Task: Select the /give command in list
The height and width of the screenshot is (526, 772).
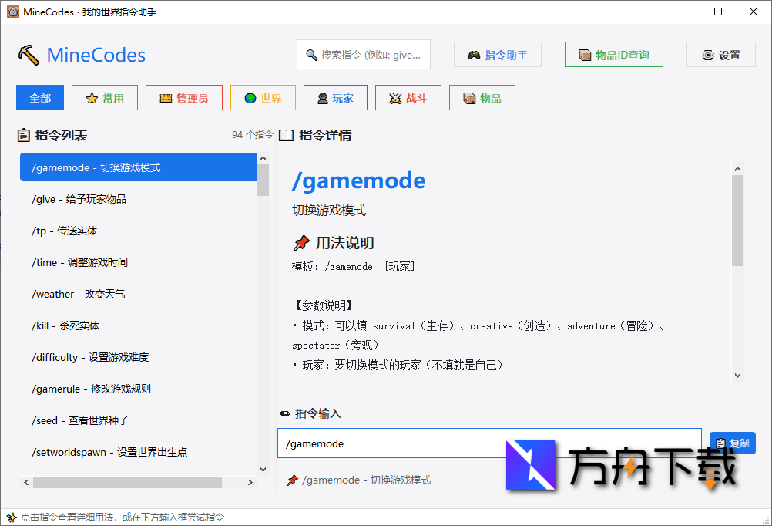Action: pos(139,199)
